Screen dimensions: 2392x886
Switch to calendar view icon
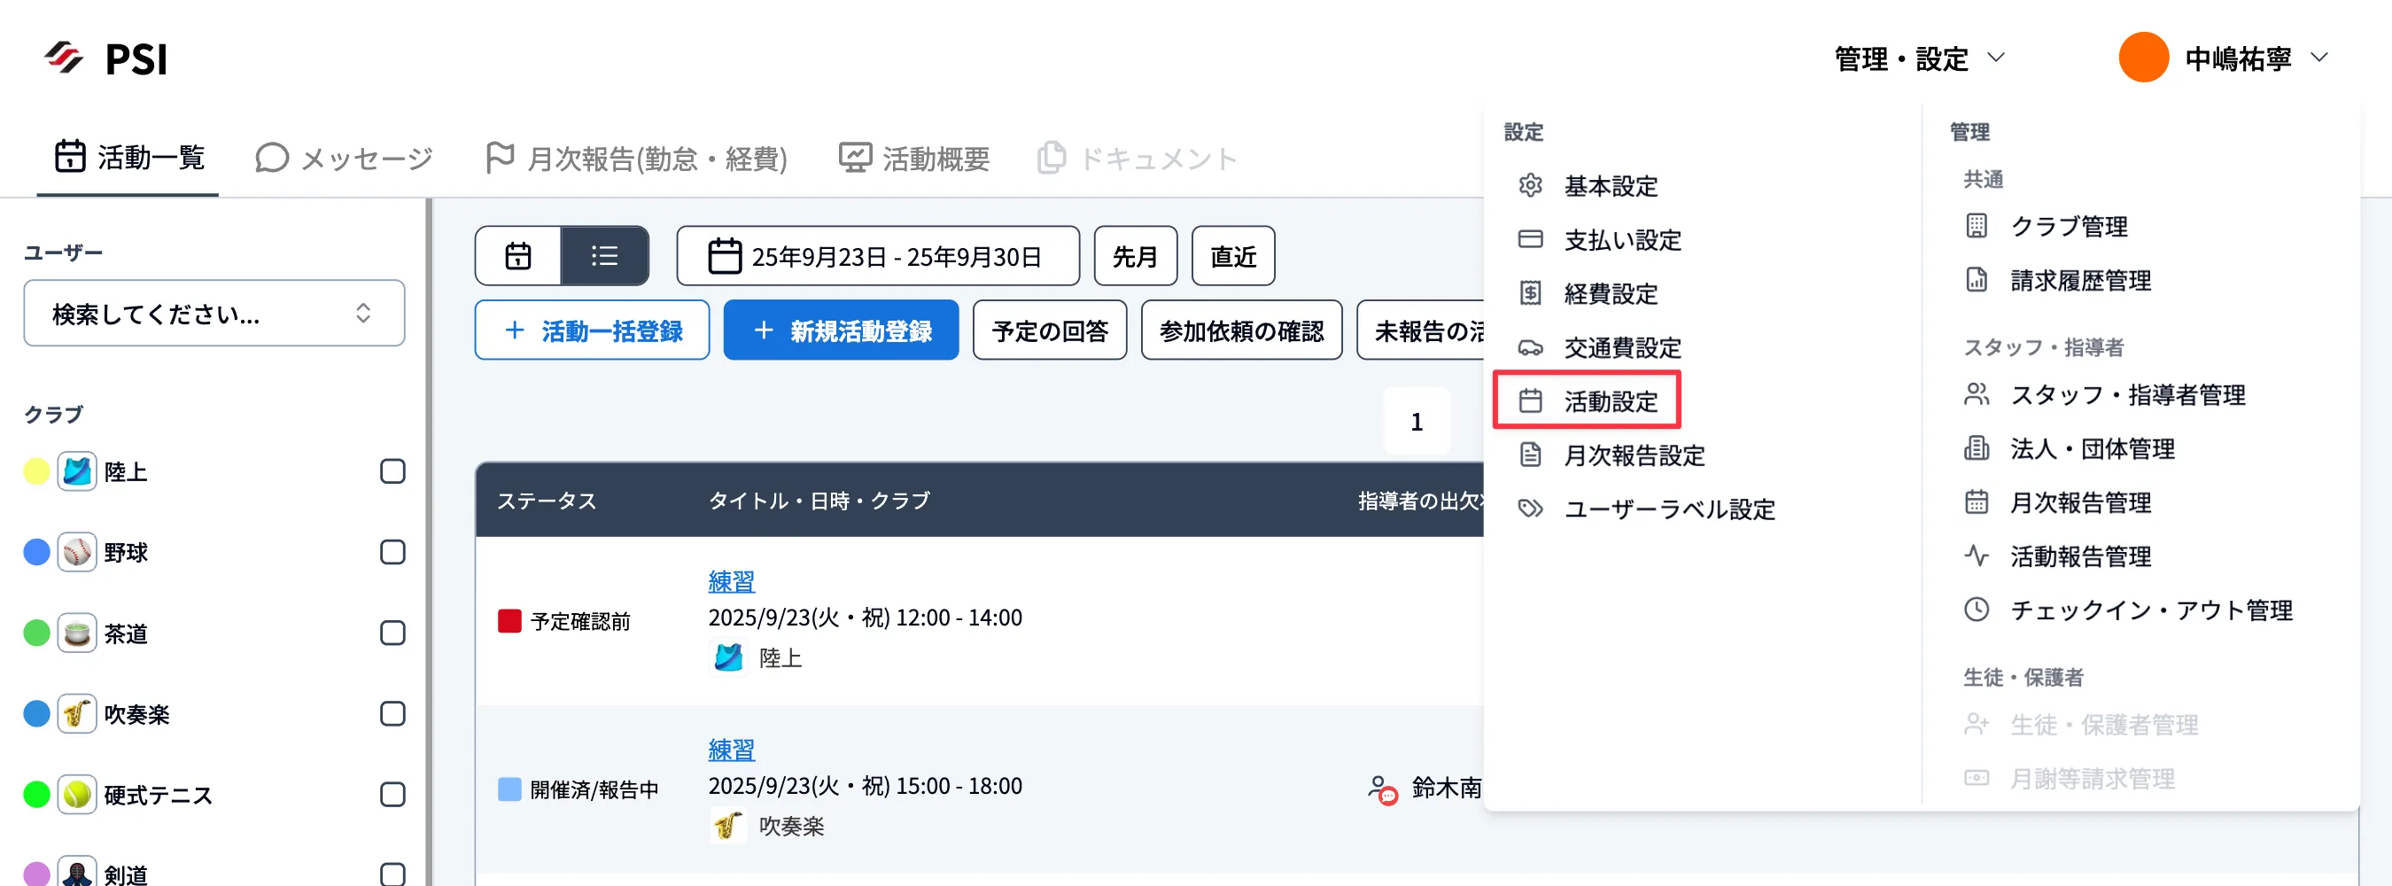point(517,255)
